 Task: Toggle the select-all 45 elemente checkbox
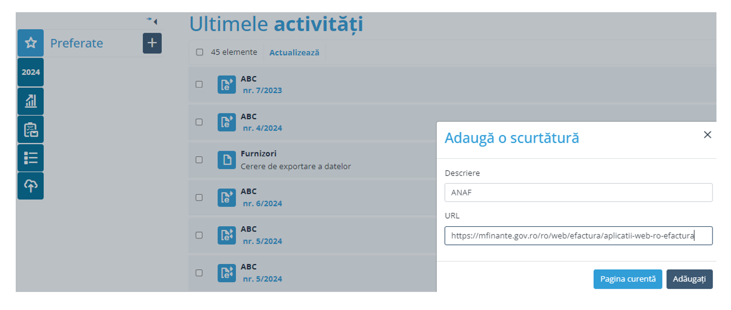[x=199, y=52]
